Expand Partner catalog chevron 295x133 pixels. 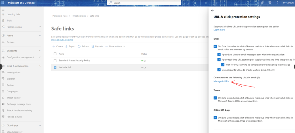click(40, 27)
